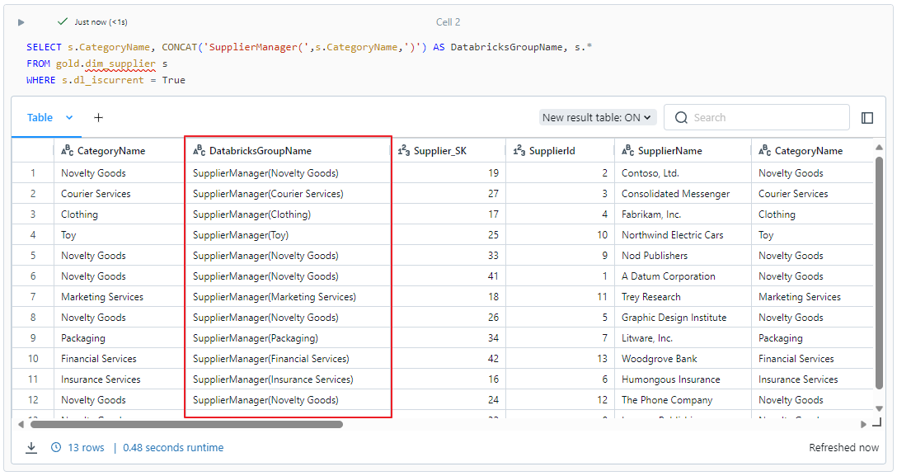Open the Table tab dropdown chevron
This screenshot has width=897, height=476.
point(69,118)
